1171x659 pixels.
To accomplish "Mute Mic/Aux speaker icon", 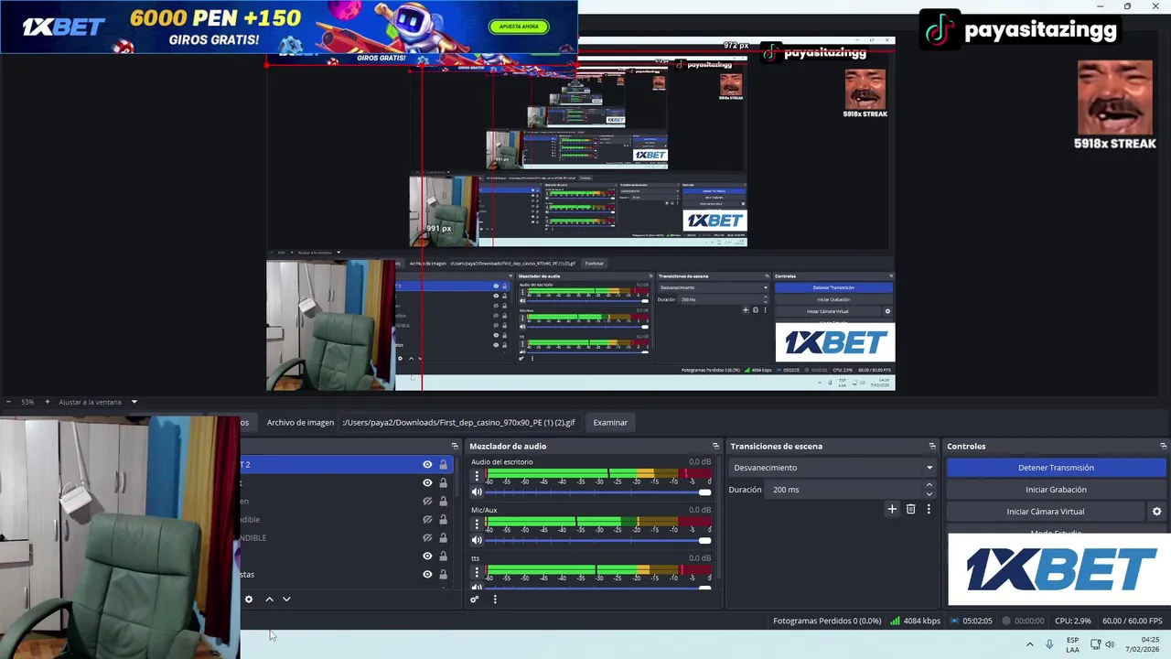I will (x=477, y=540).
